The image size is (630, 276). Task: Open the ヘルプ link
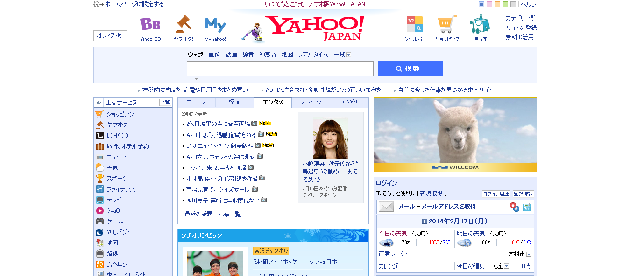pyautogui.click(x=529, y=4)
